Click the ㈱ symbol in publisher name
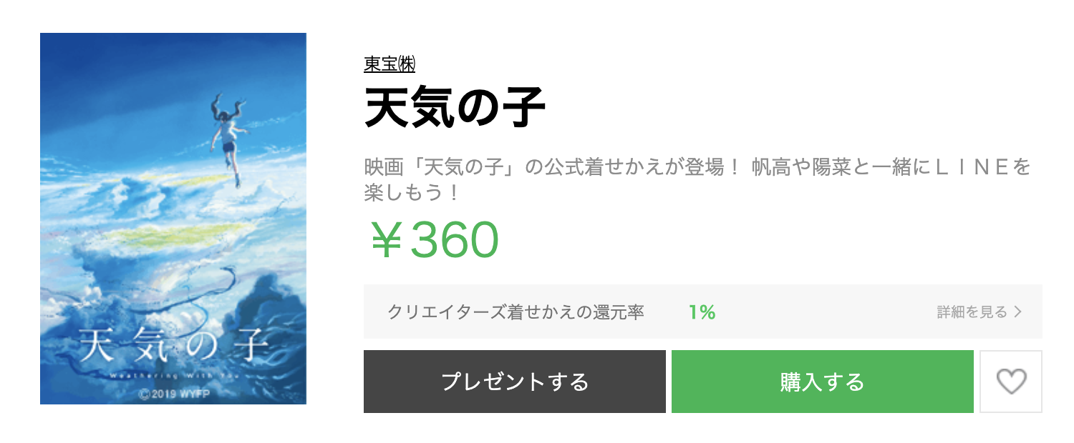The width and height of the screenshot is (1074, 443). [407, 64]
